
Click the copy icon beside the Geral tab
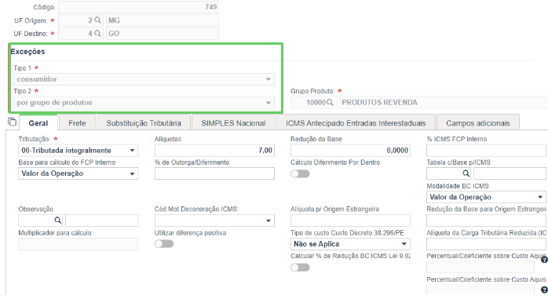pos(12,122)
